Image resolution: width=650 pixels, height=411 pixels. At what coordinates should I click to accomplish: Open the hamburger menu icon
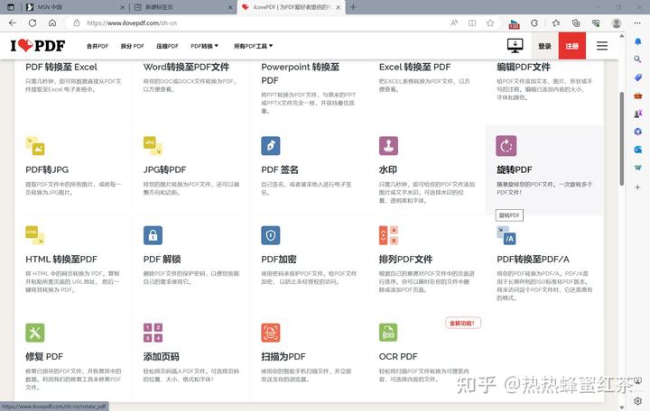tap(602, 46)
